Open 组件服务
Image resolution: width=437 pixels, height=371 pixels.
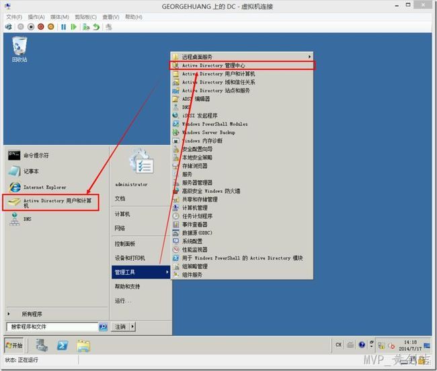pyautogui.click(x=242, y=275)
